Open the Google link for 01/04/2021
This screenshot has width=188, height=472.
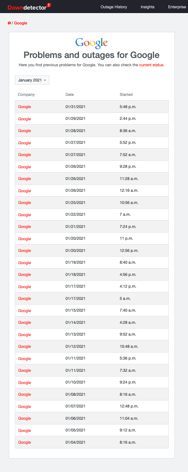[24, 442]
